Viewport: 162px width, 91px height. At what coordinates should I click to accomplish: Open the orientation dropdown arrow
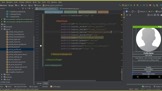[135, 12]
